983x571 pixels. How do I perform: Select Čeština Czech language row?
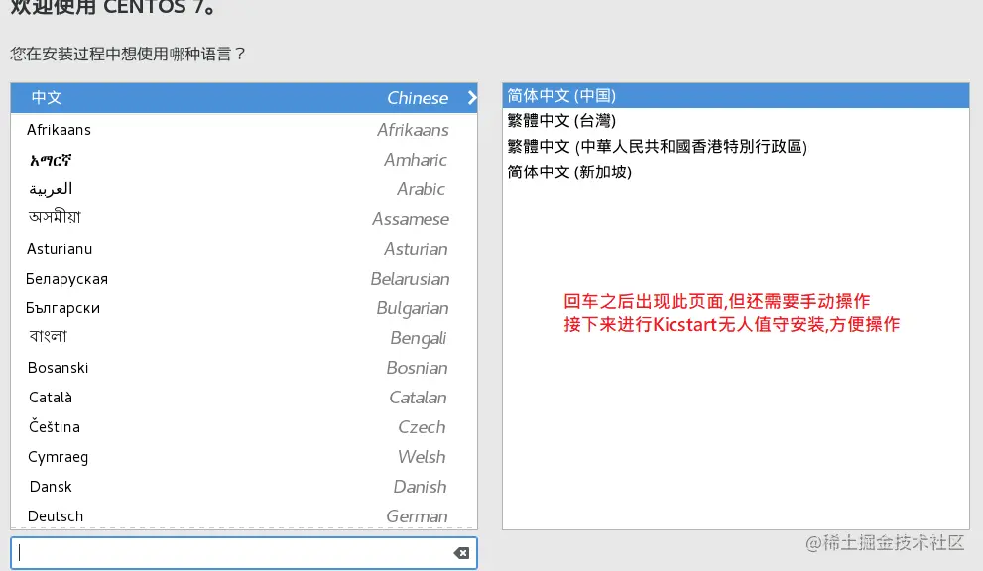click(x=244, y=427)
